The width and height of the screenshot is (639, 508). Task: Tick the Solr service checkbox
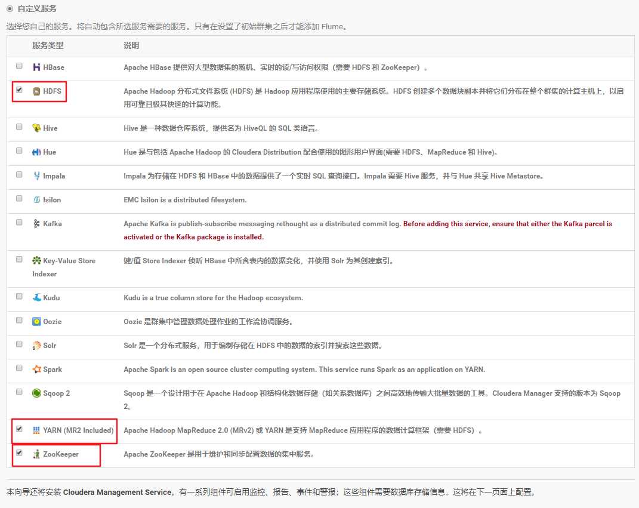(19, 344)
